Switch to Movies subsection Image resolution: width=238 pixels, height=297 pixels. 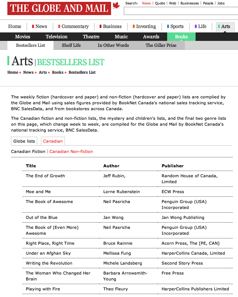point(23,36)
